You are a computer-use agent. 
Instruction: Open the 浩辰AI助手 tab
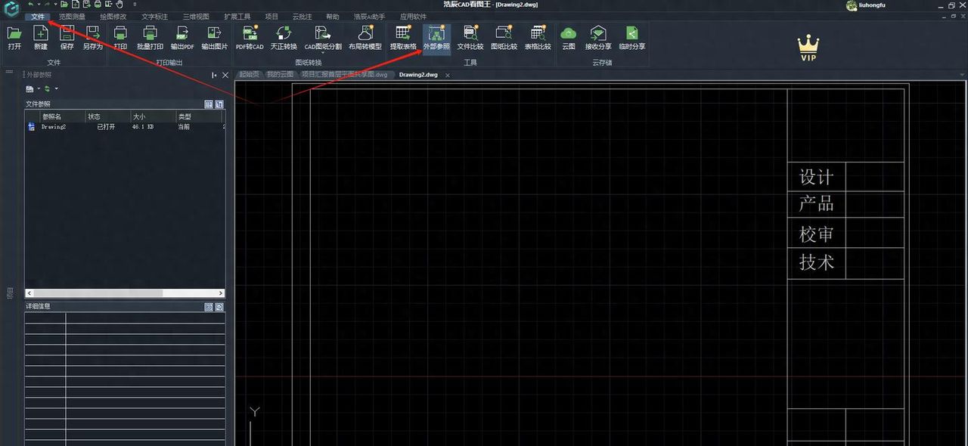coord(370,17)
